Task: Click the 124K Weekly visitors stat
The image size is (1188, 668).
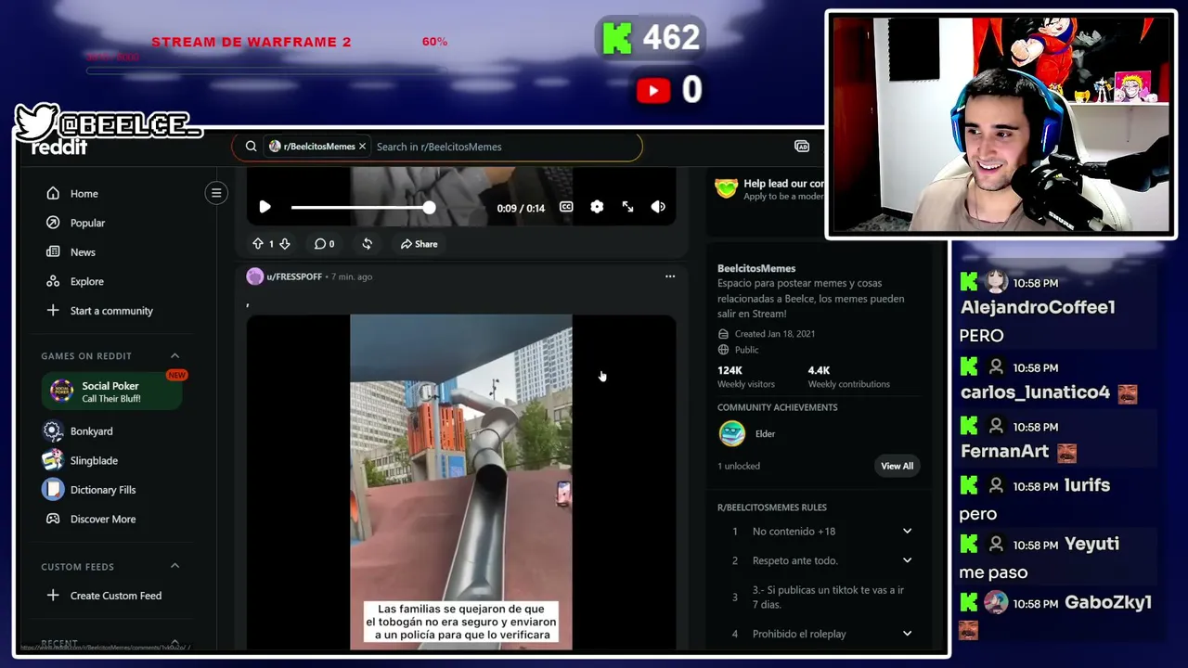Action: click(746, 377)
